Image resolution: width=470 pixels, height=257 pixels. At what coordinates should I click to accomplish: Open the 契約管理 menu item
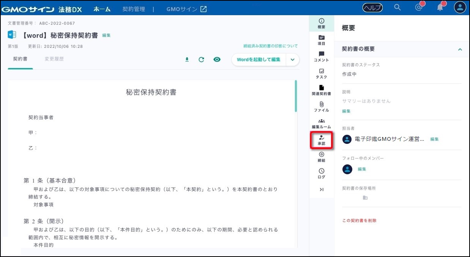point(134,9)
